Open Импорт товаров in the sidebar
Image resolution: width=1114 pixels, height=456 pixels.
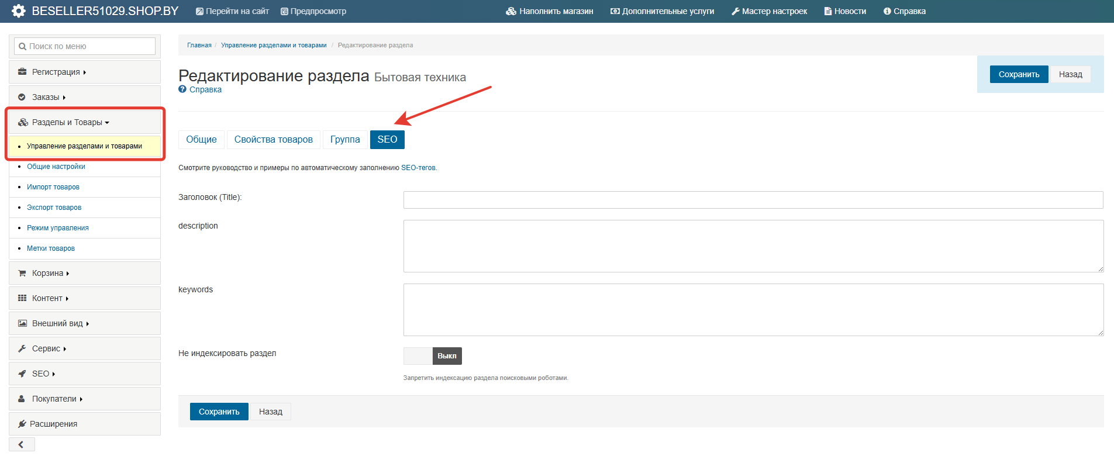coord(53,187)
